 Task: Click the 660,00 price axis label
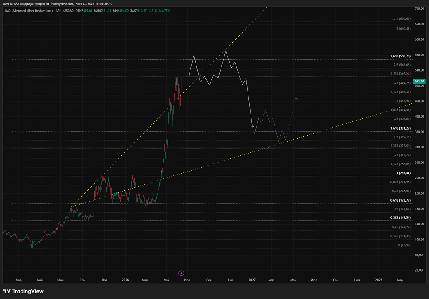419,24
